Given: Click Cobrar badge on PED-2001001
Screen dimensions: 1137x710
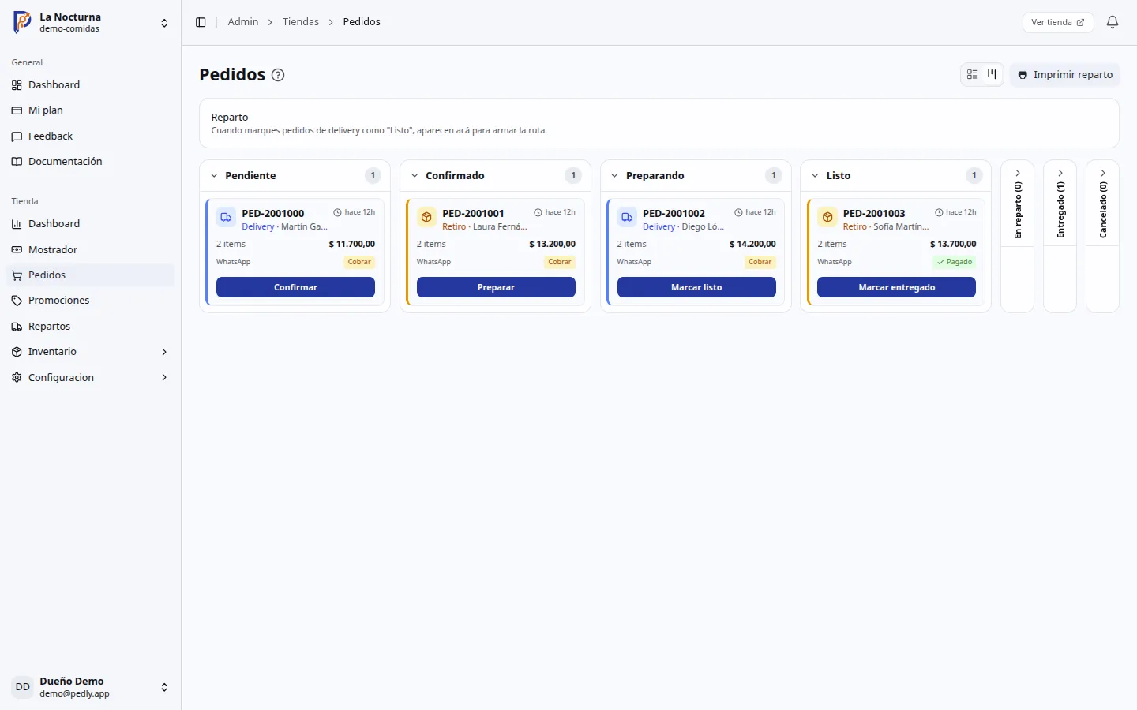Looking at the screenshot, I should (x=560, y=262).
